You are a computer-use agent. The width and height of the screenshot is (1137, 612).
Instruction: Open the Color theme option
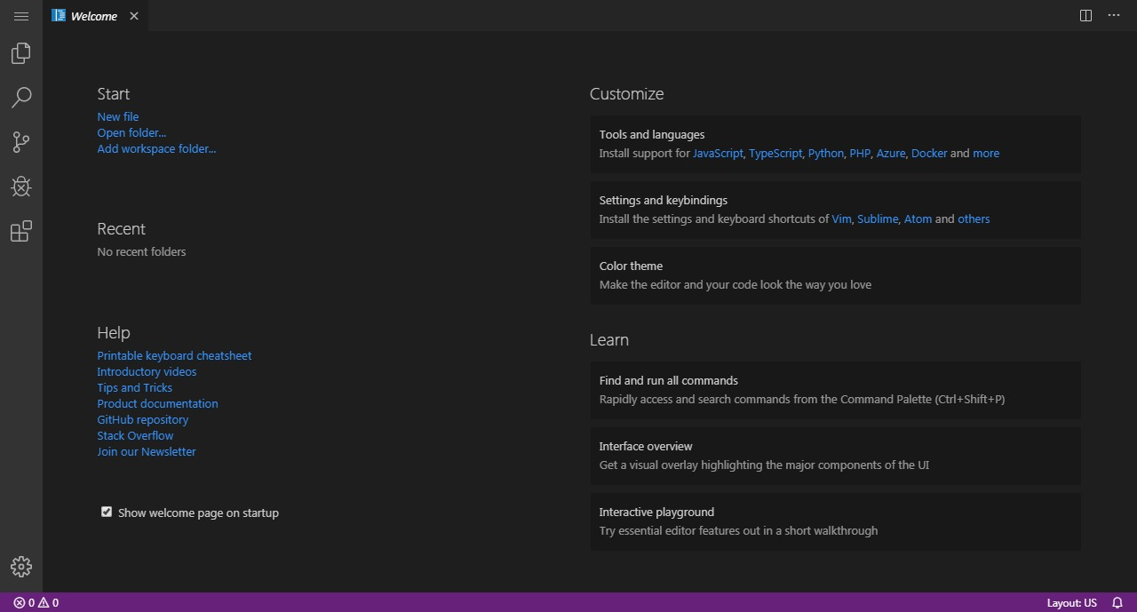point(835,275)
